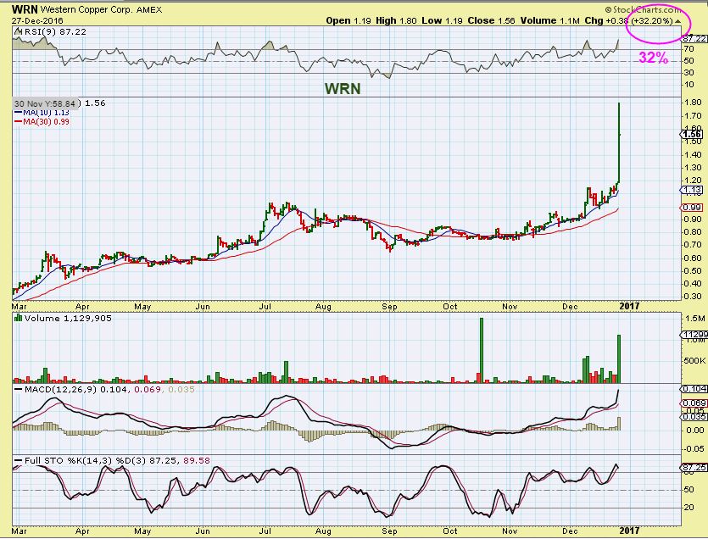
Task: Click the Jul label under the price chart
Action: (265, 307)
